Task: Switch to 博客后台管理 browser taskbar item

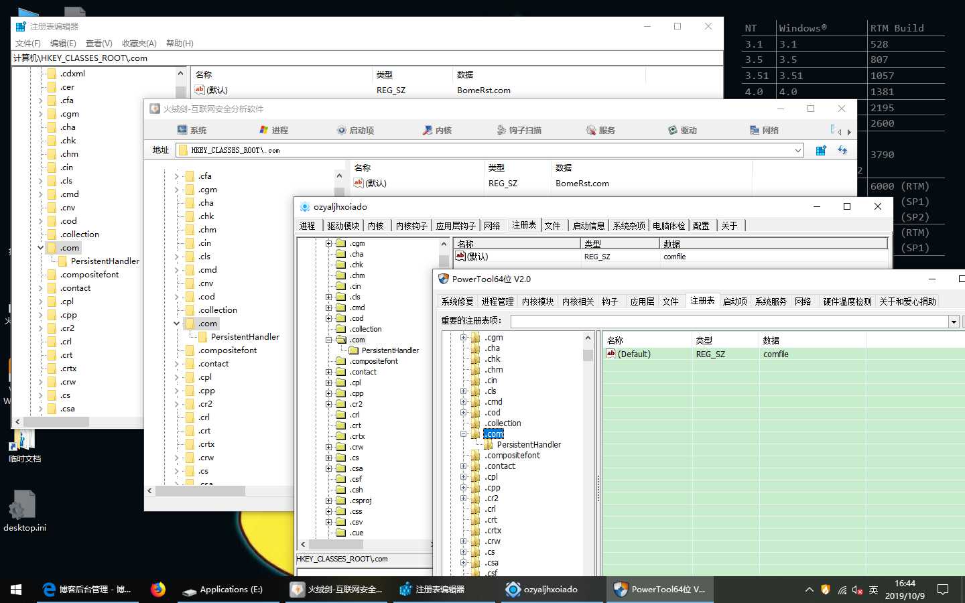Action: pyautogui.click(x=87, y=590)
